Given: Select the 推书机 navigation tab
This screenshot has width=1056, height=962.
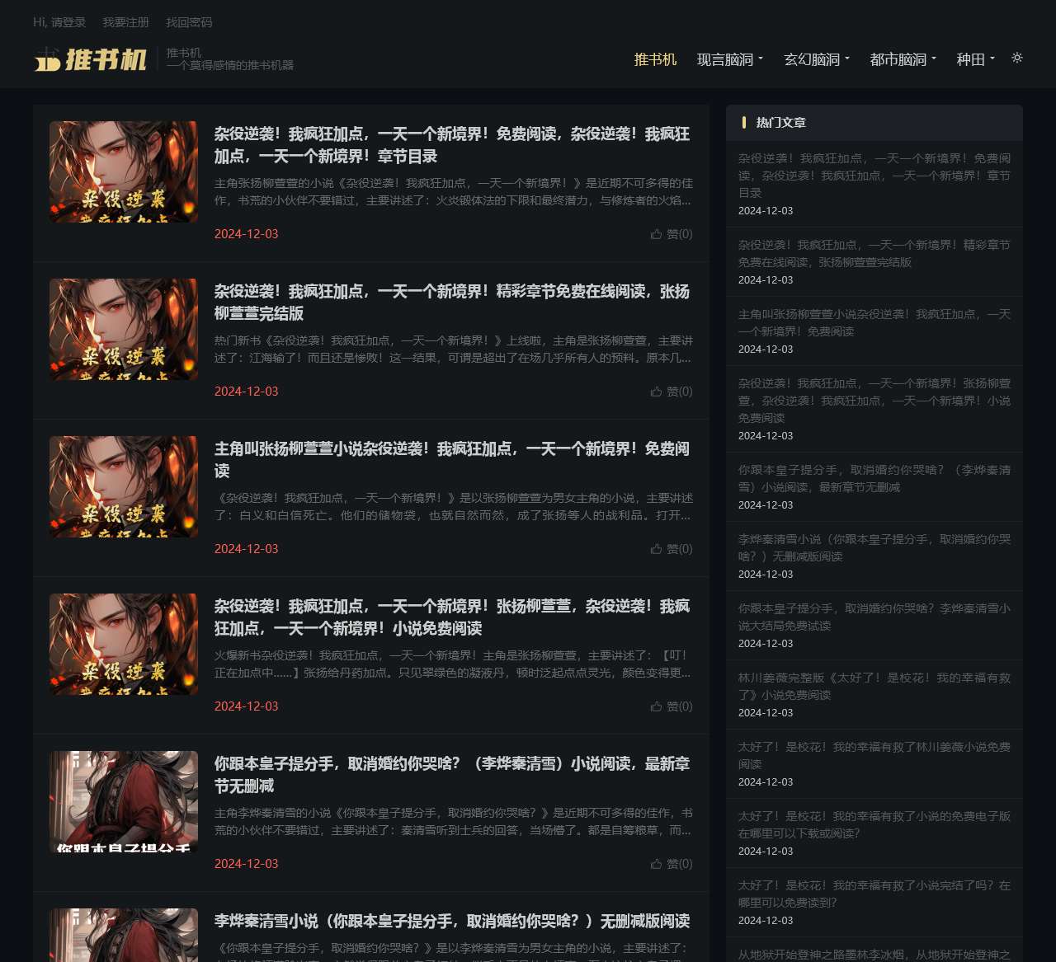Looking at the screenshot, I should pos(655,59).
